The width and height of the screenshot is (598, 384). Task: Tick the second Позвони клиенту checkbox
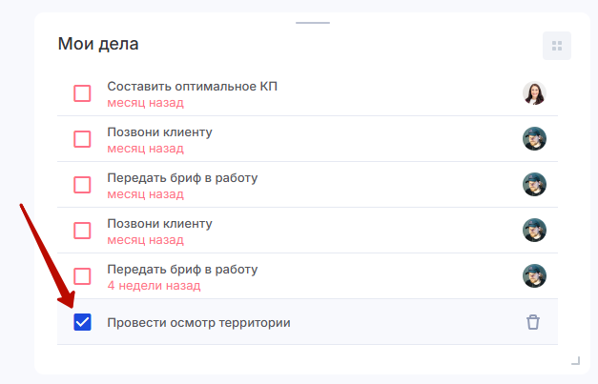83,231
